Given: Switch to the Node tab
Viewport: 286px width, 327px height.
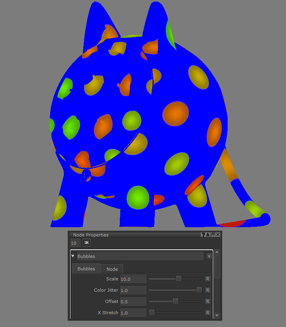Looking at the screenshot, I should point(112,269).
